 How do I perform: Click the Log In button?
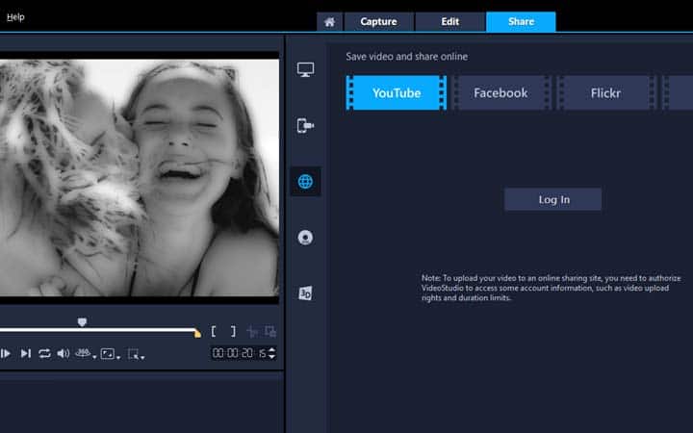click(x=552, y=199)
